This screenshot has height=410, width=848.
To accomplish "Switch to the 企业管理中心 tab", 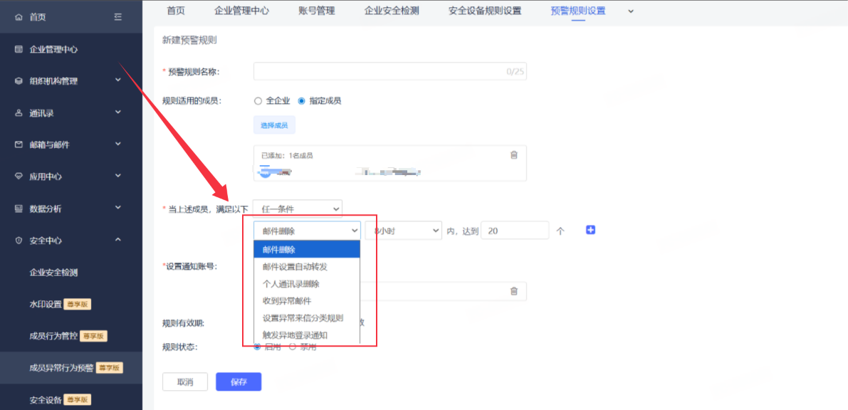I will (x=241, y=10).
